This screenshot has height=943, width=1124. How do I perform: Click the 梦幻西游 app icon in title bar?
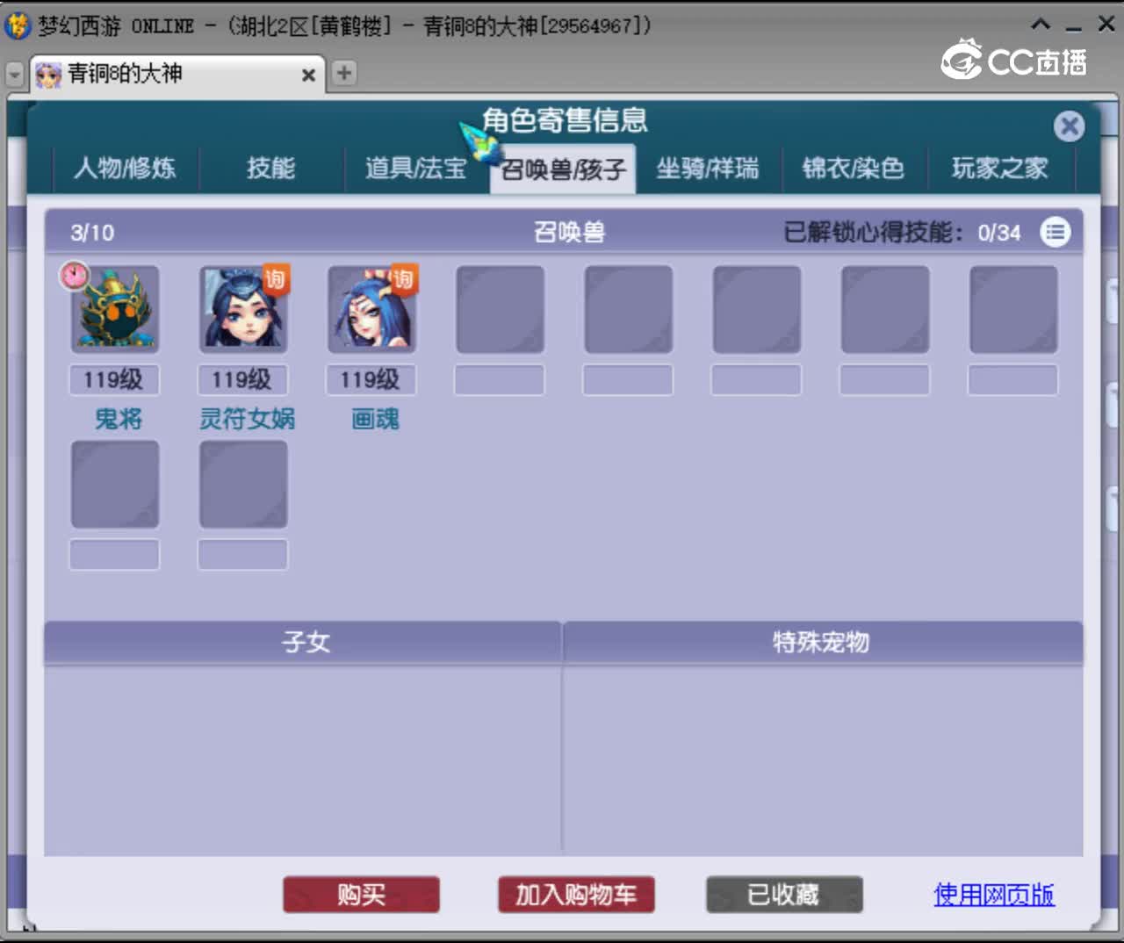(18, 25)
